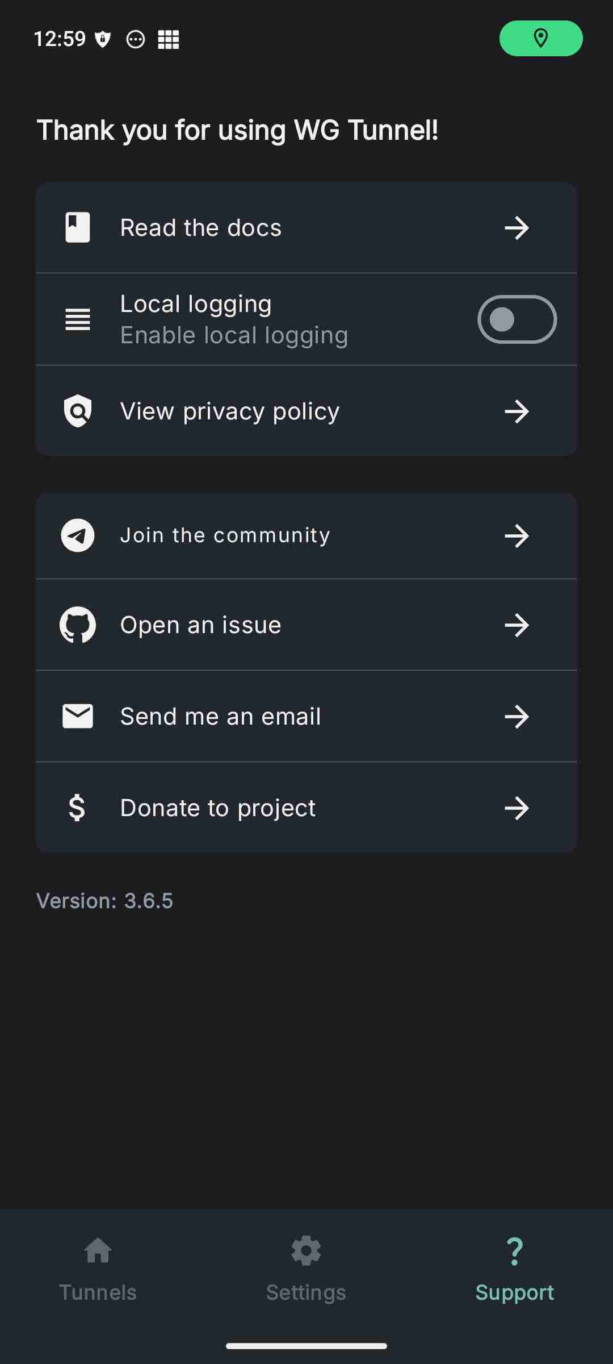613x1364 pixels.
Task: Tap the GitHub logo icon
Action: (78, 625)
